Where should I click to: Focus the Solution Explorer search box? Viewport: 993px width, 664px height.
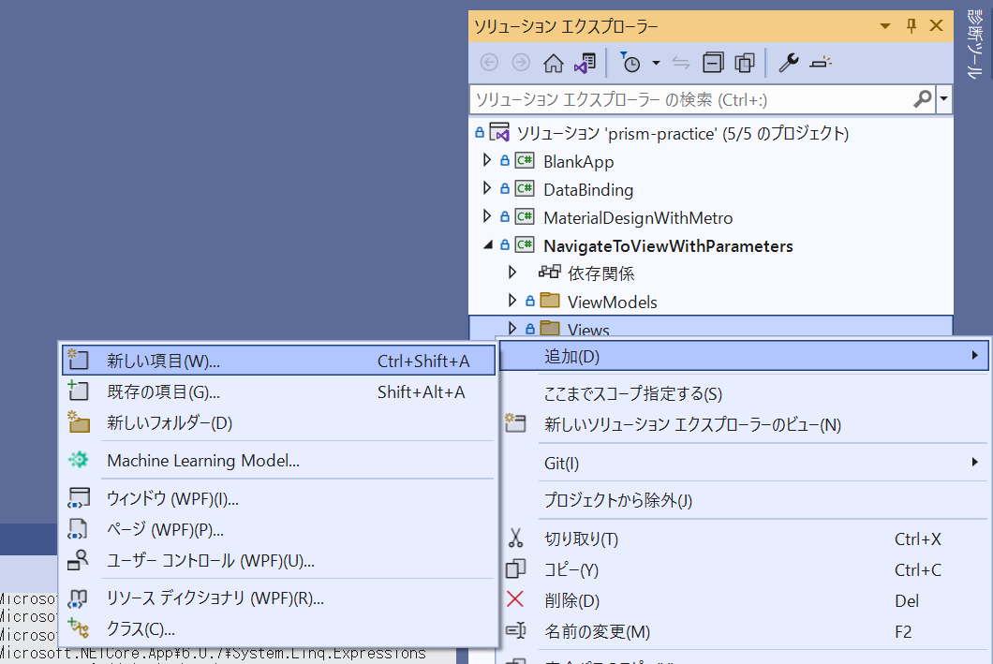690,99
